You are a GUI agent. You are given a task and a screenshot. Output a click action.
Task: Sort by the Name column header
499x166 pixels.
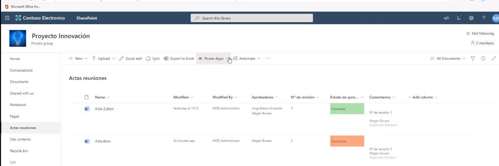102,97
